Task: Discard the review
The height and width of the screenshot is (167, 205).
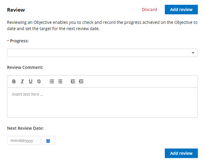Action: tap(149, 10)
